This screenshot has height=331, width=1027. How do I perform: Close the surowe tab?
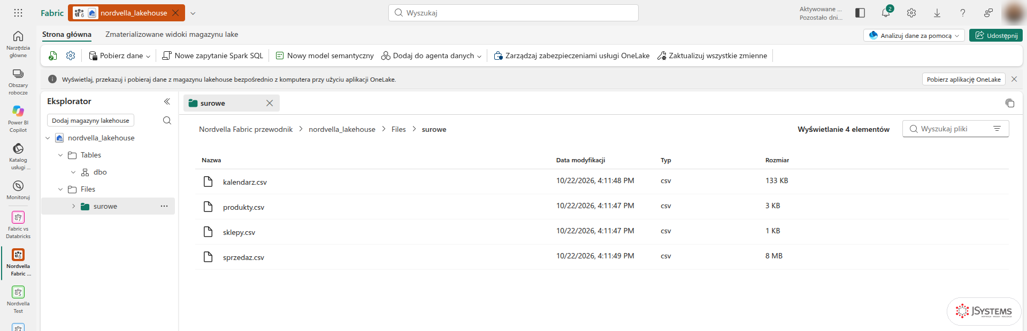point(270,103)
